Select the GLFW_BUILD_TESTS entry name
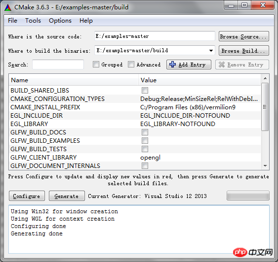Image resolution: width=278 pixels, height=262 pixels. (39, 149)
